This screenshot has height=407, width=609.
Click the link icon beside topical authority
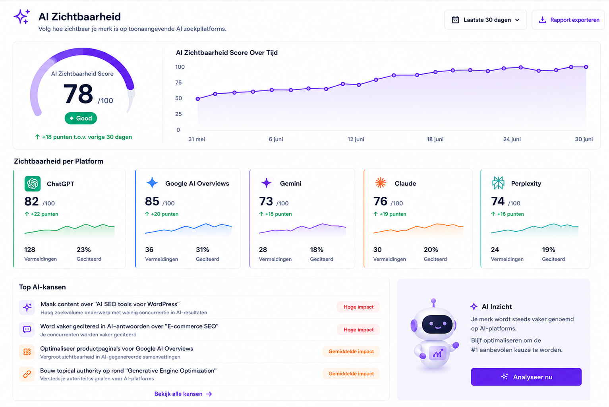click(27, 374)
